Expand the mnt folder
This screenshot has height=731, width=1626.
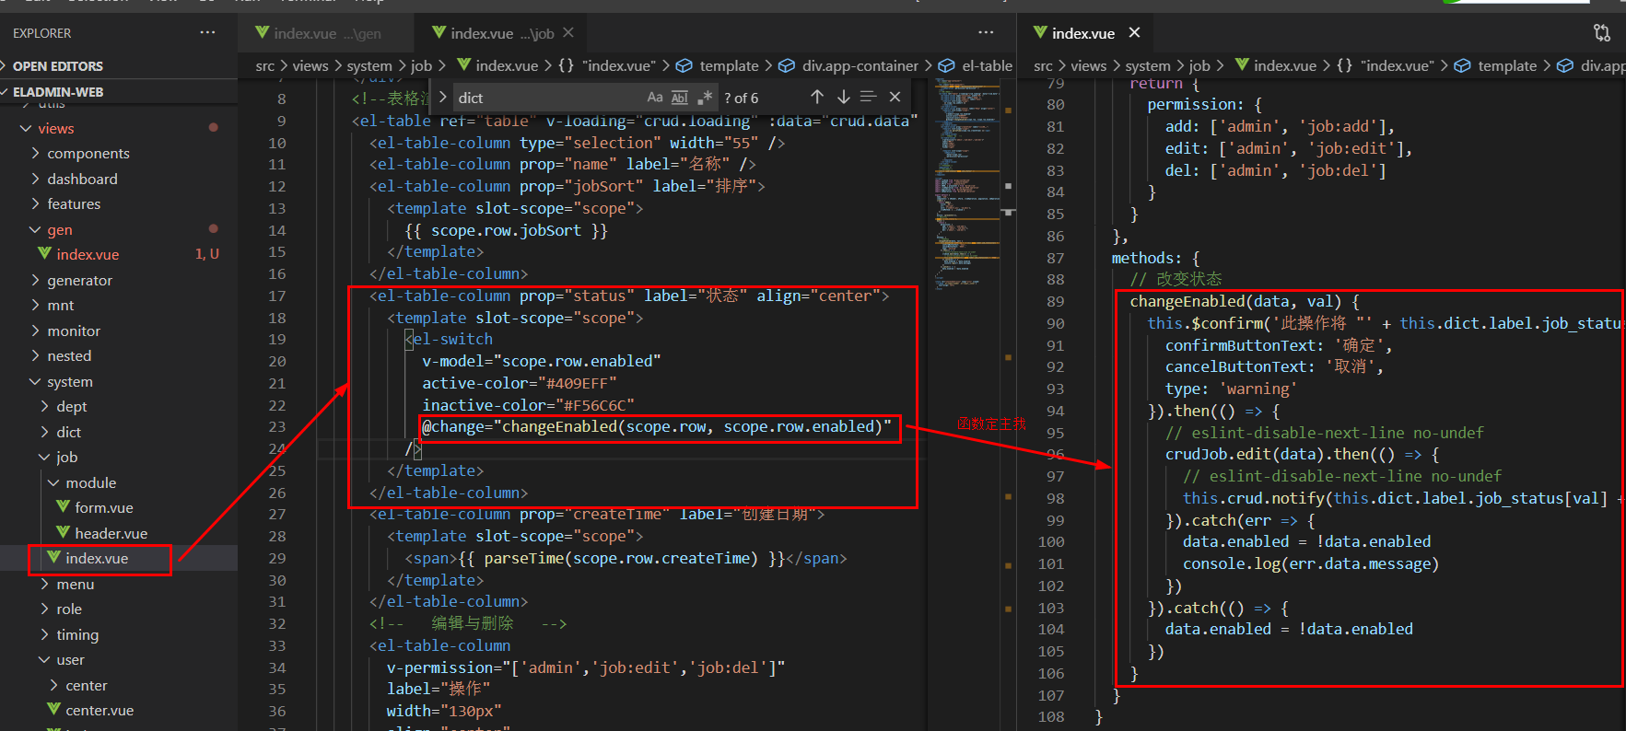pos(119,305)
